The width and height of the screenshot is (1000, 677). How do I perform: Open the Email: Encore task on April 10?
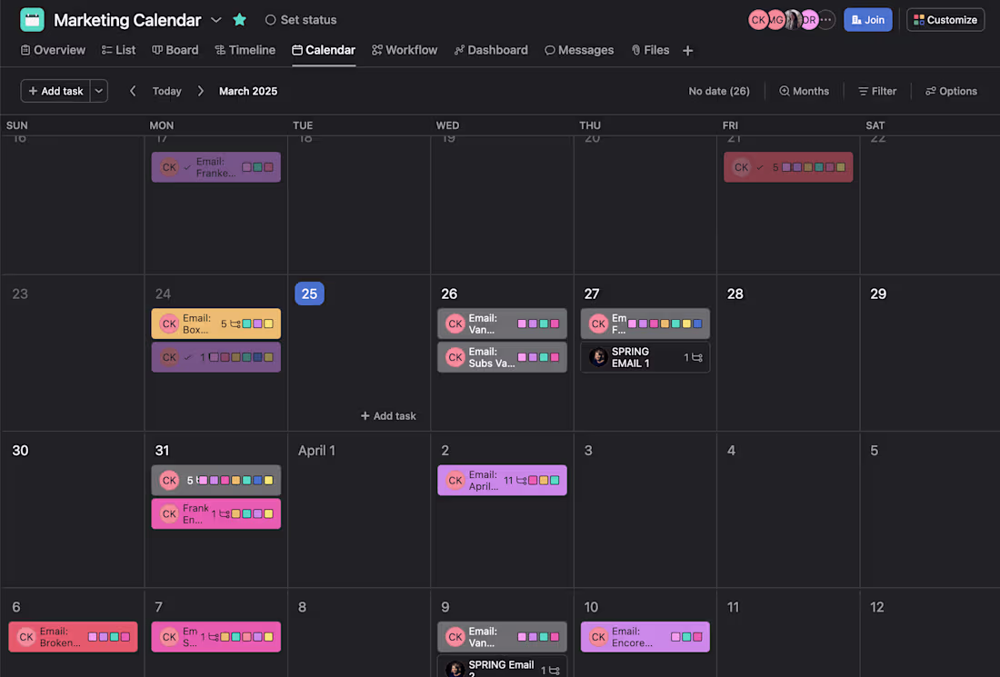point(645,637)
